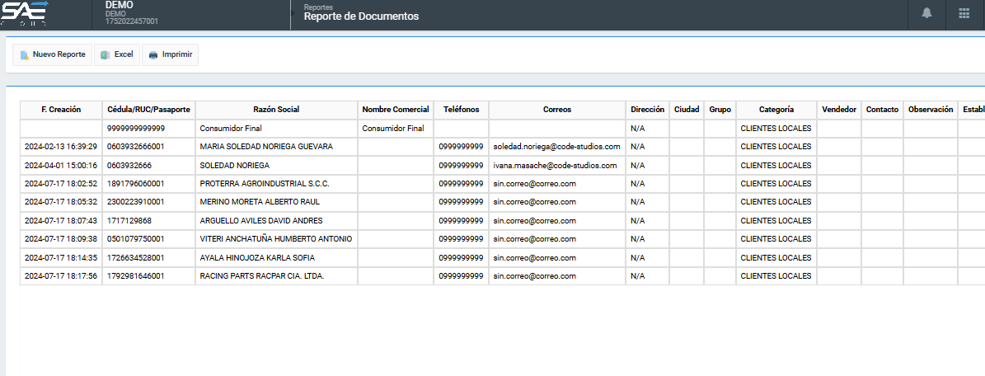Screen dimensions: 985x376
Task: Select the MARIA SOLEDAD NORIEGA GUEVARA cell
Action: pos(266,147)
